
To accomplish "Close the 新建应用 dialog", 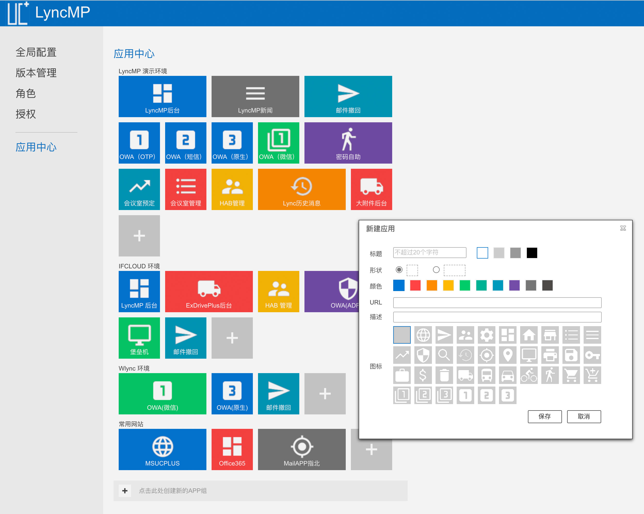I will tap(623, 228).
